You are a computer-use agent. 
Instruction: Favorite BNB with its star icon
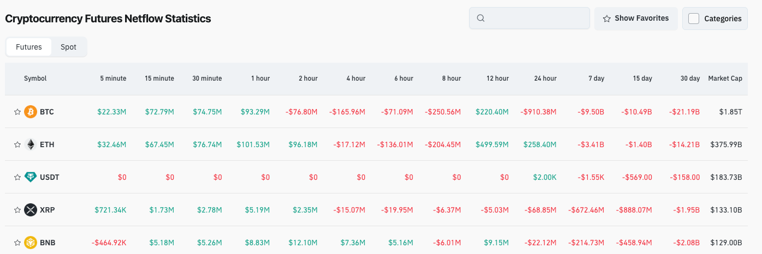point(17,243)
